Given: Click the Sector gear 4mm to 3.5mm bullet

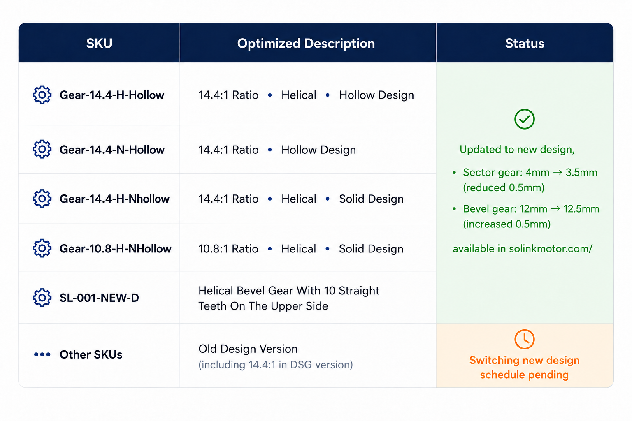Looking at the screenshot, I should pos(525,180).
